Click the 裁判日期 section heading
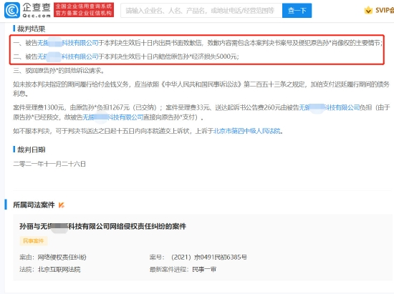Image resolution: width=394 pixels, height=294 pixels. [x=31, y=150]
